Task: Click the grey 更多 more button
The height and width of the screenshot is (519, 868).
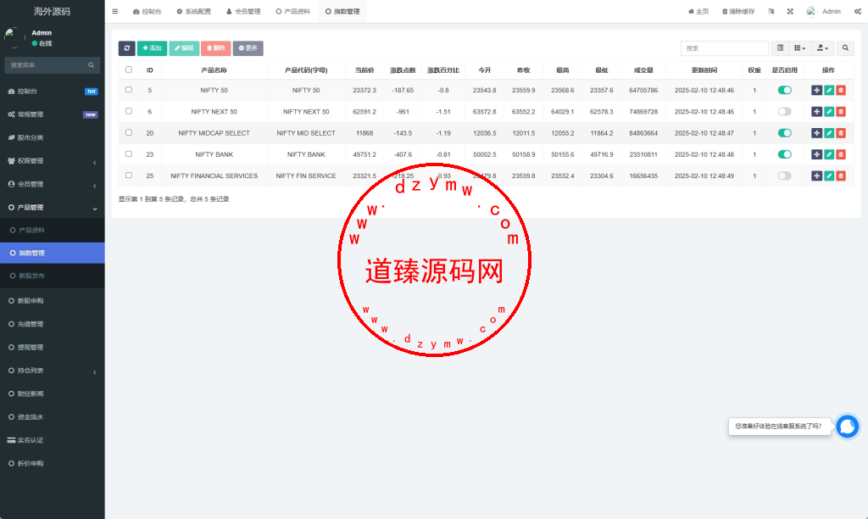Action: [248, 48]
